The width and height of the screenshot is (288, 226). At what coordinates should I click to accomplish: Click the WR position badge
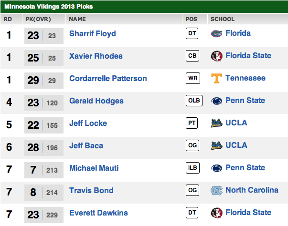pyautogui.click(x=192, y=79)
